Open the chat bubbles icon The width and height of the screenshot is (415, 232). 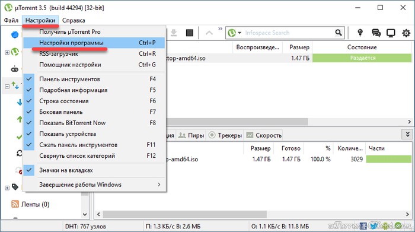point(376,33)
